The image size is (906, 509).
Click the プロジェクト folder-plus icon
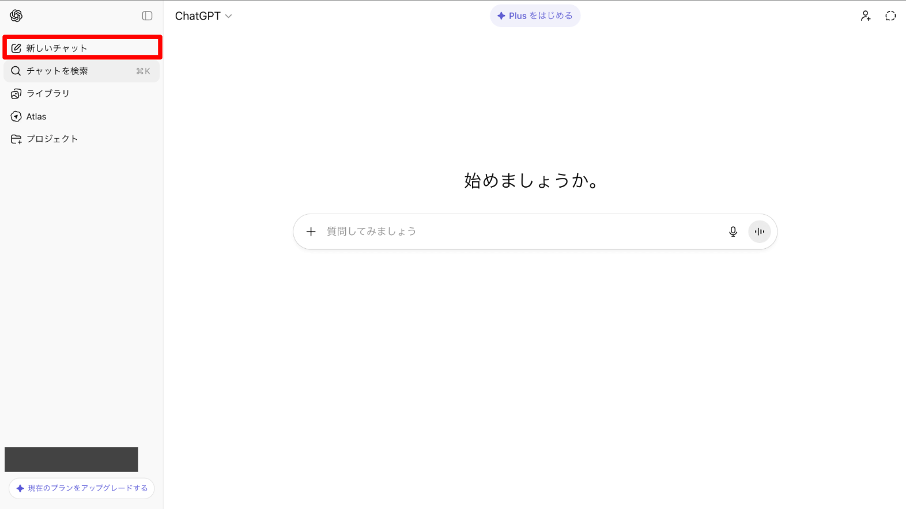click(16, 139)
